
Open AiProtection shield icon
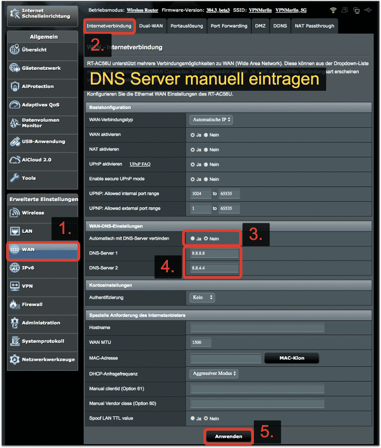pos(15,86)
